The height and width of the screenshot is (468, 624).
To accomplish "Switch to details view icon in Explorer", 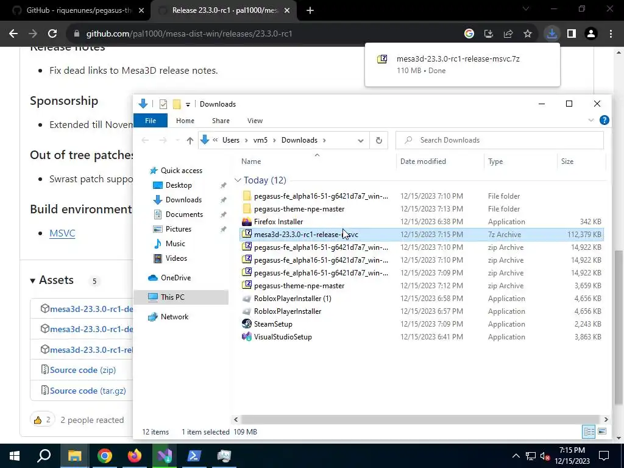I will click(589, 431).
